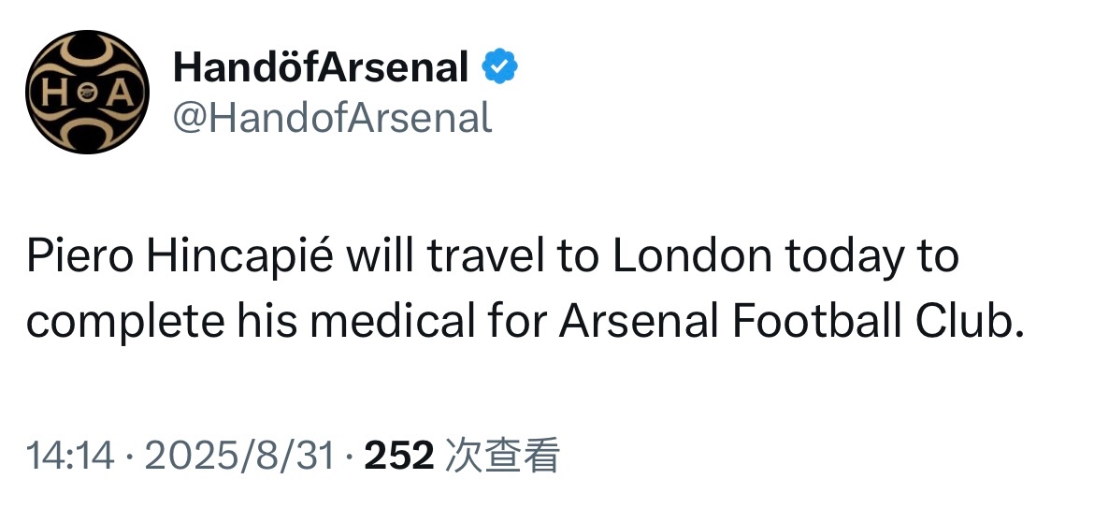Click the 次查看 views label

pyautogui.click(x=501, y=455)
